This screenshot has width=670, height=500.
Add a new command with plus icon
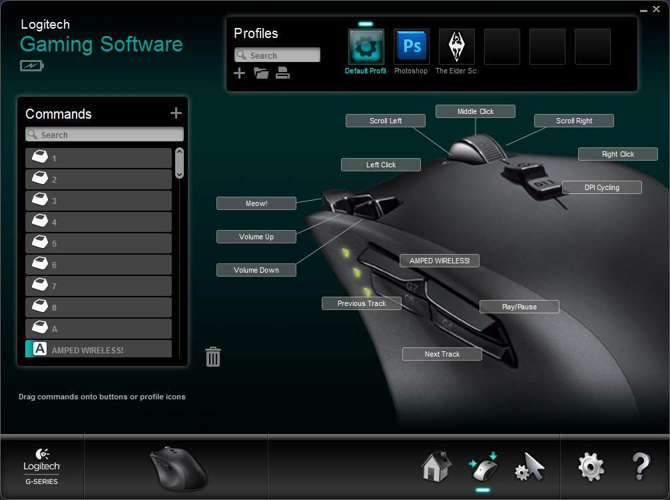pyautogui.click(x=176, y=113)
